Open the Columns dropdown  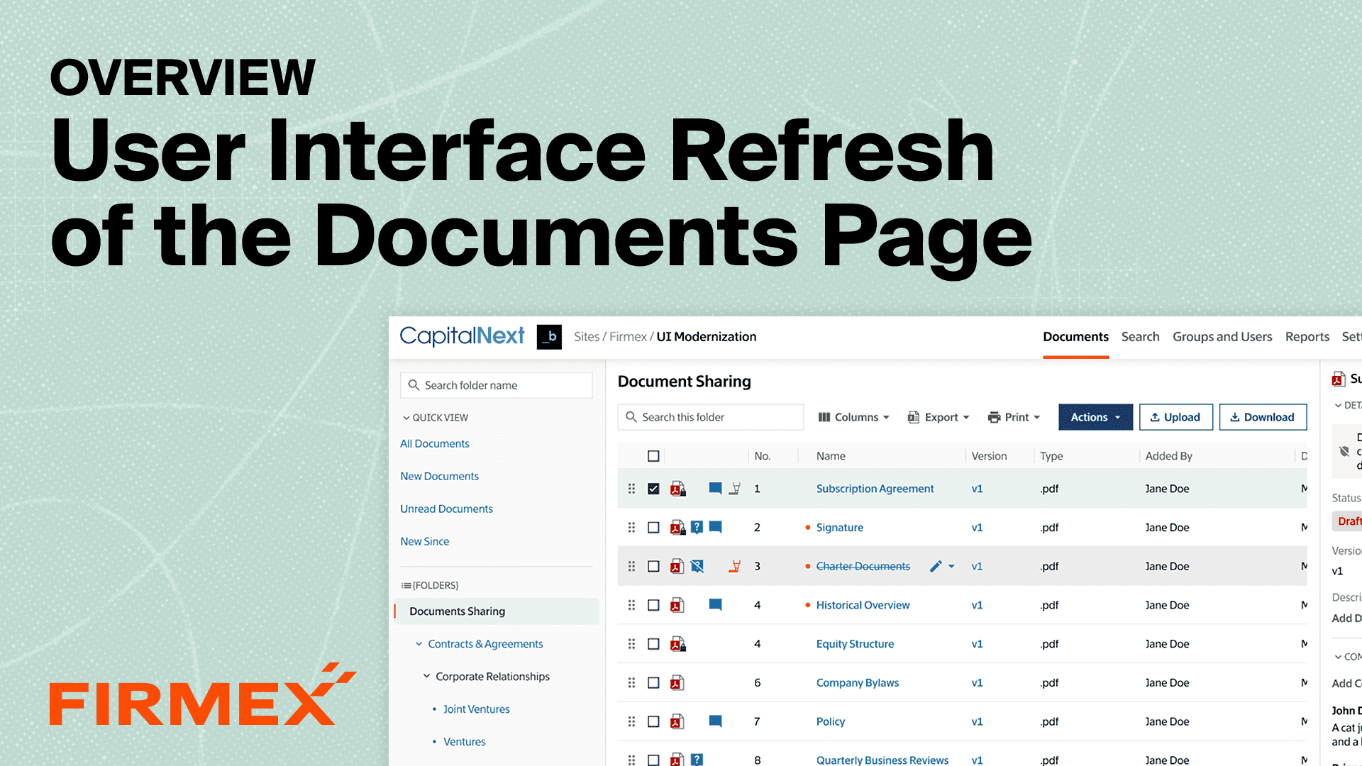pyautogui.click(x=853, y=417)
